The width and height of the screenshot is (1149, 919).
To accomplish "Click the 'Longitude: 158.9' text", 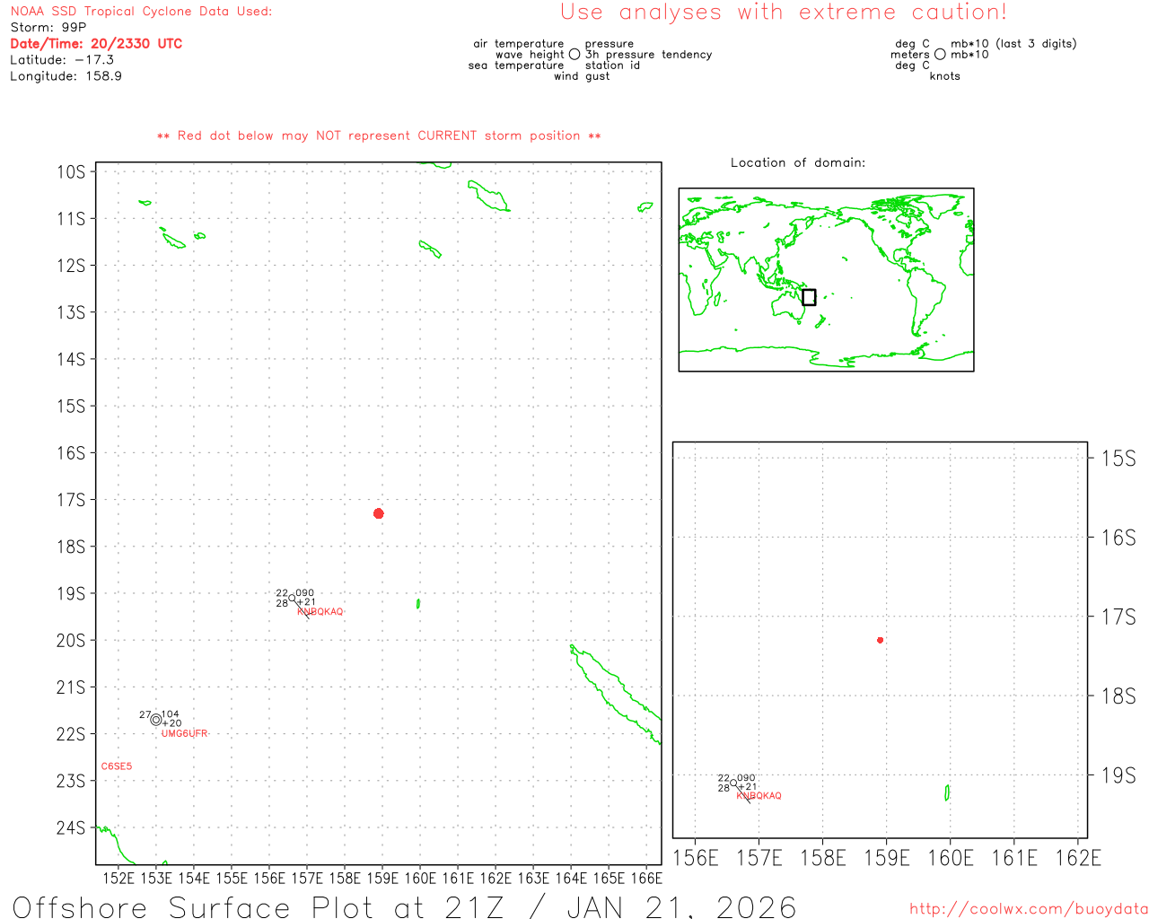I will click(66, 76).
